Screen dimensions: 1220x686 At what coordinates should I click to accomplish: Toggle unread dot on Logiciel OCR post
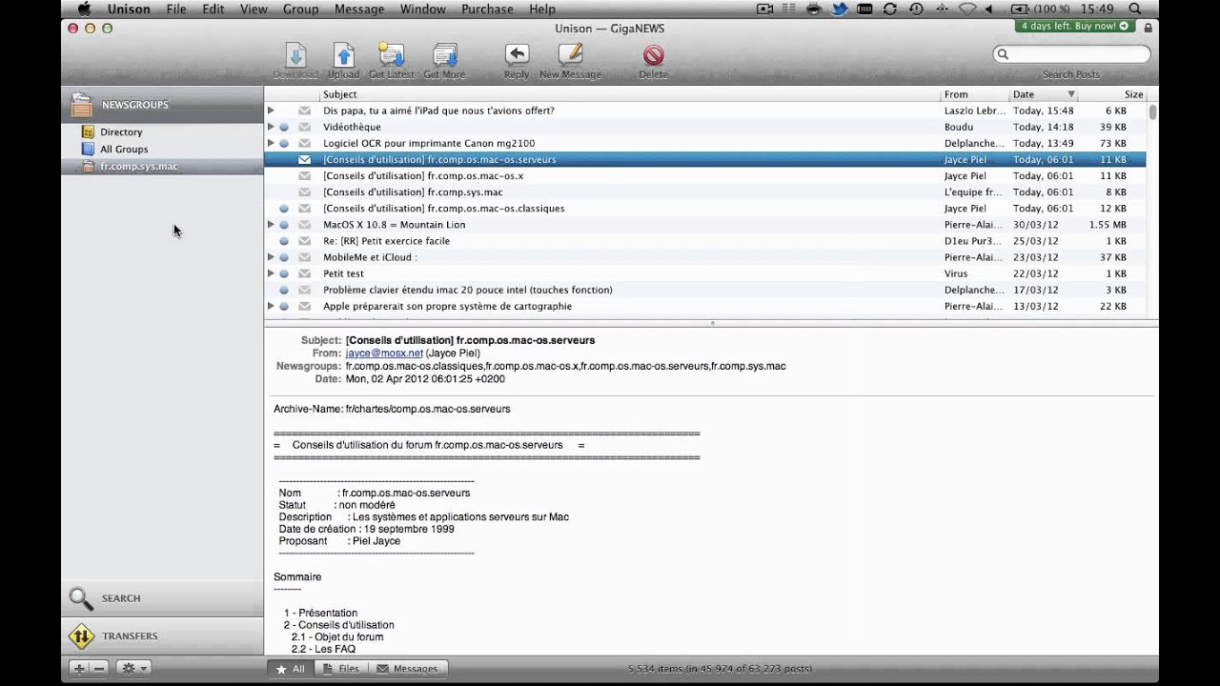pos(284,143)
